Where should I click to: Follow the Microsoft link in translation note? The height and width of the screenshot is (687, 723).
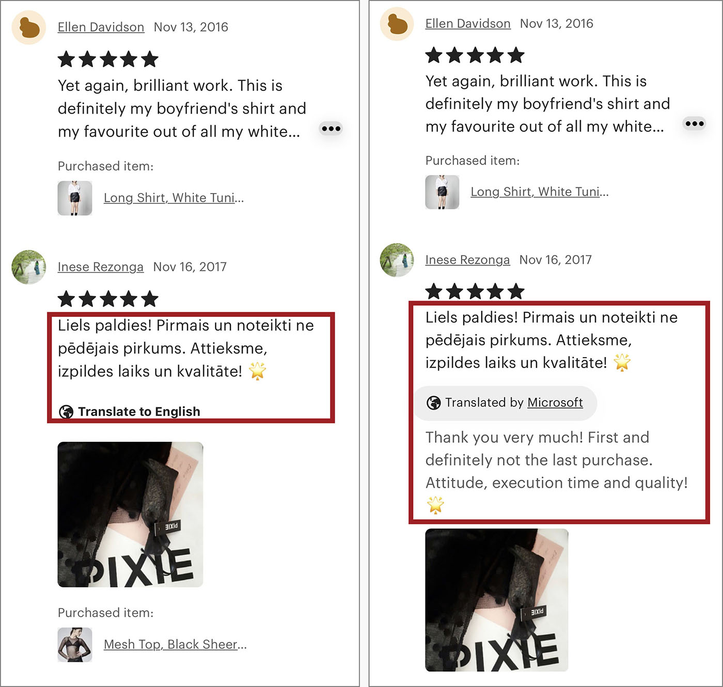pos(555,403)
